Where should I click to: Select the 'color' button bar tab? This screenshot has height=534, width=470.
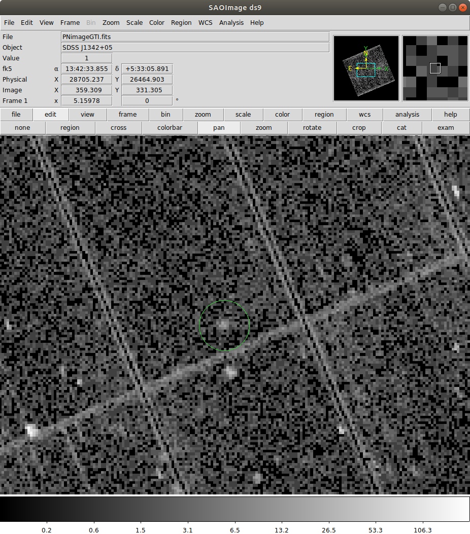click(283, 115)
